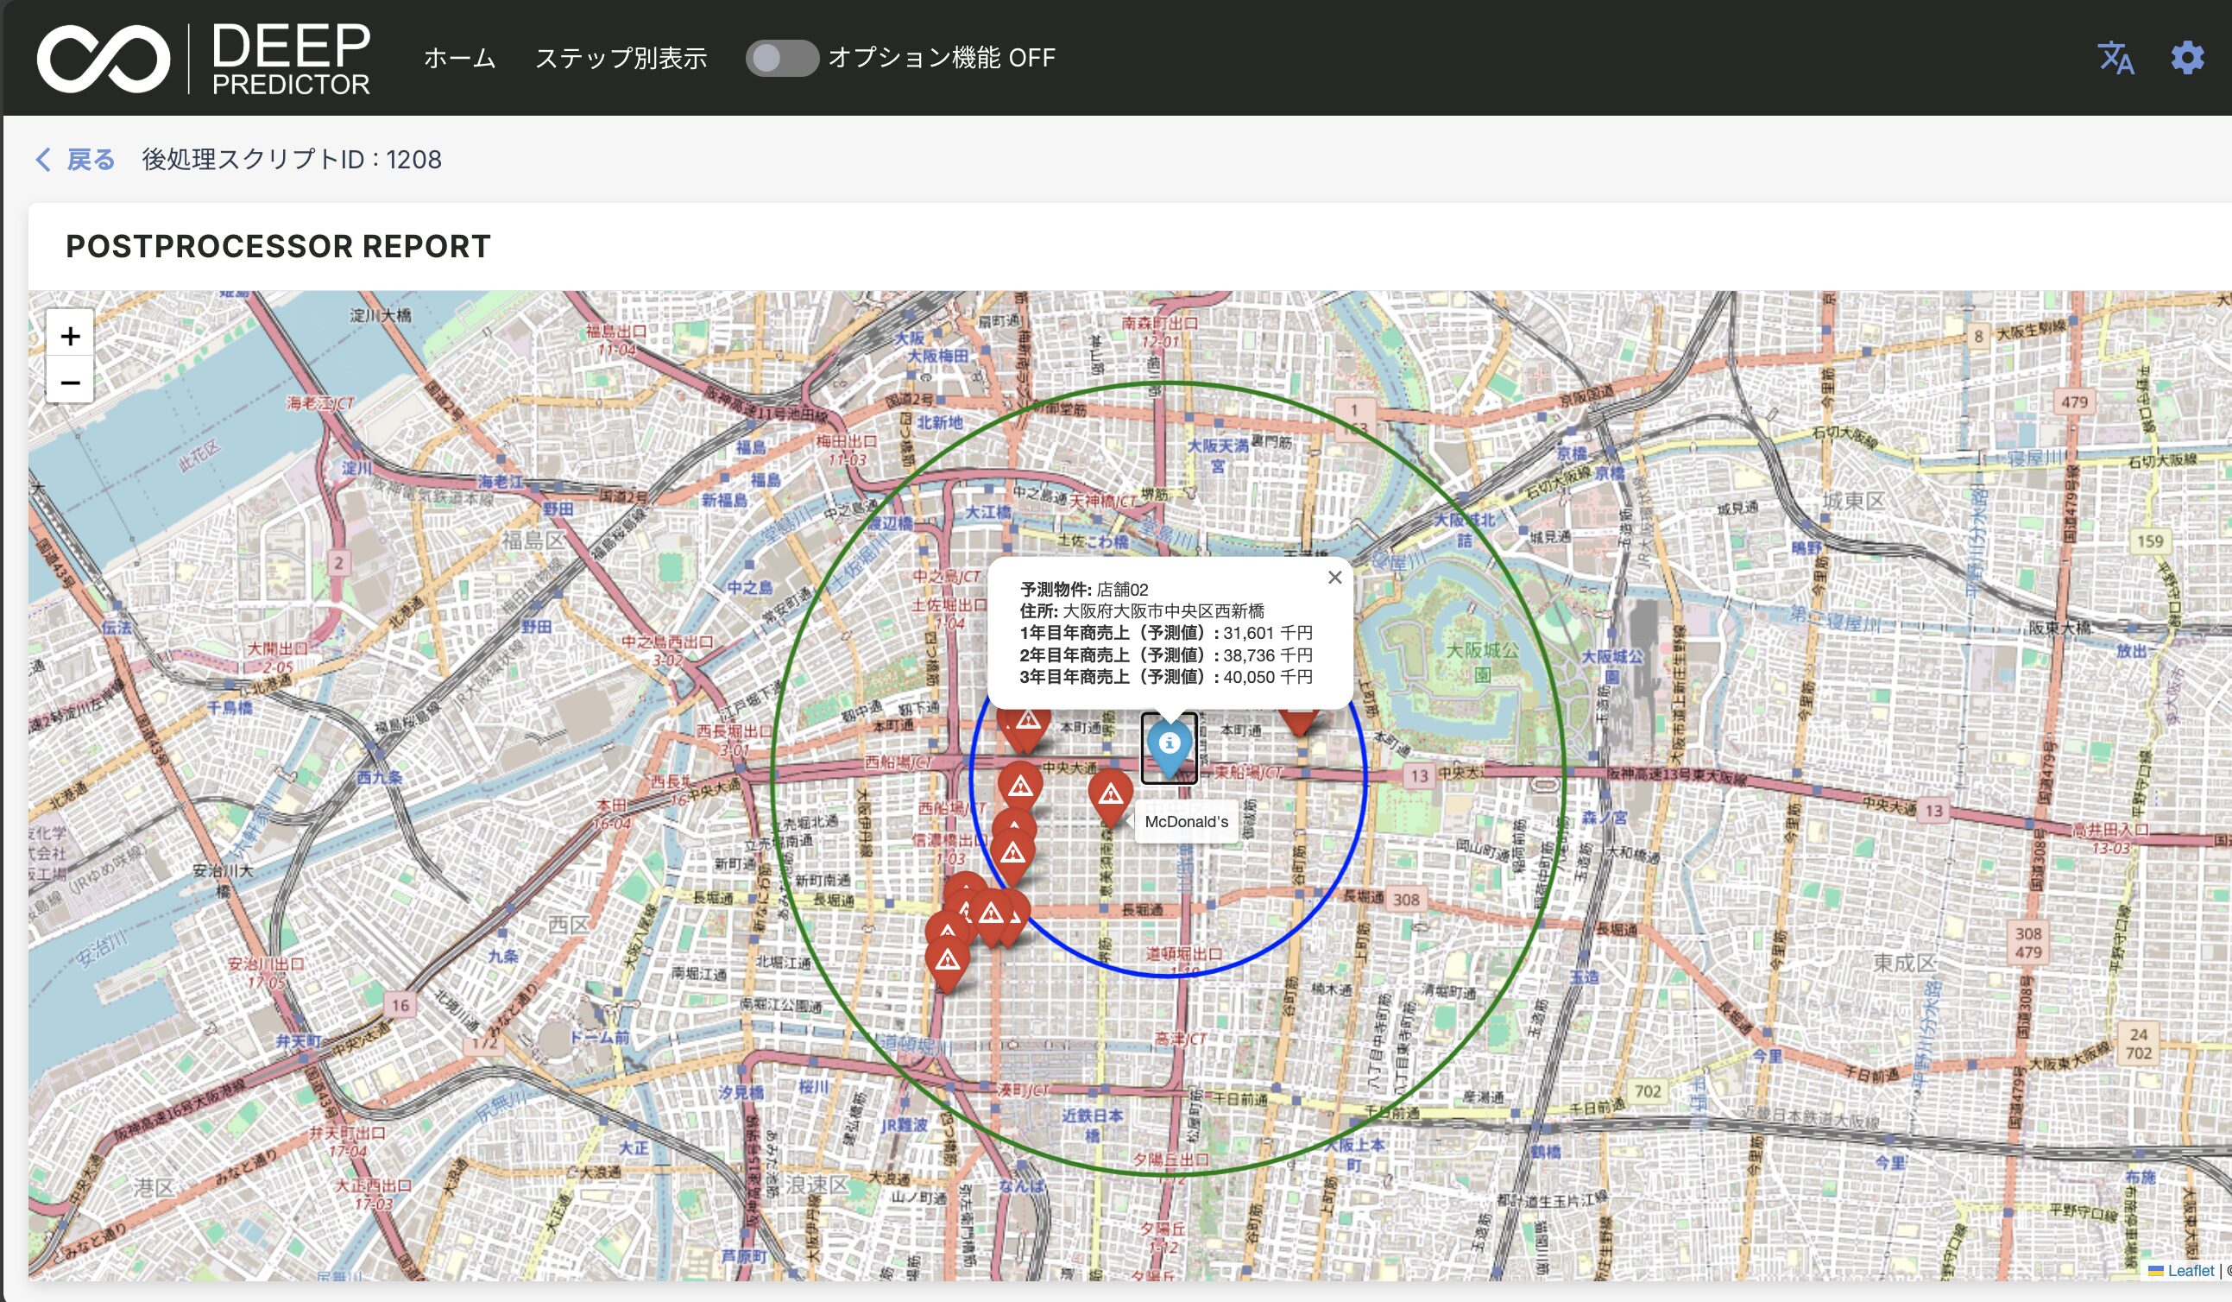2232x1302 pixels.
Task: Click the blue info marker for 店舗02
Action: pyautogui.click(x=1169, y=746)
